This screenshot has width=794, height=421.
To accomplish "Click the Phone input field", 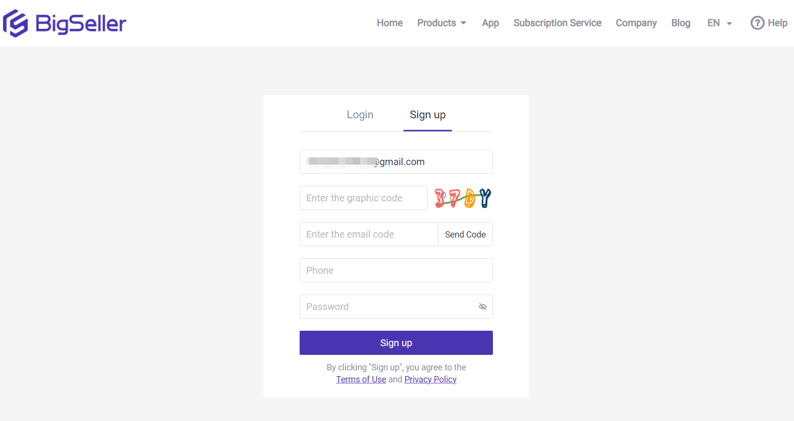I will (x=396, y=270).
